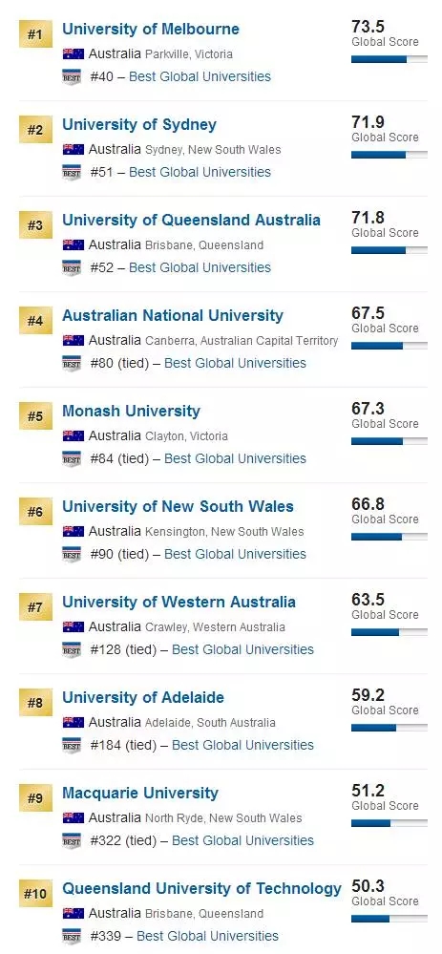Image resolution: width=442 pixels, height=954 pixels.
Task: Click the #4 gold rank badge
Action: [36, 321]
